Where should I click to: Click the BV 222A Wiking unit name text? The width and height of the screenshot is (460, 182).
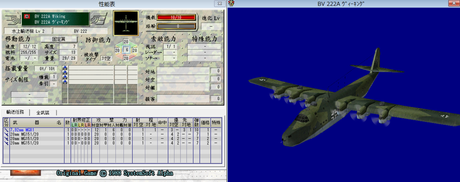[x=50, y=16]
